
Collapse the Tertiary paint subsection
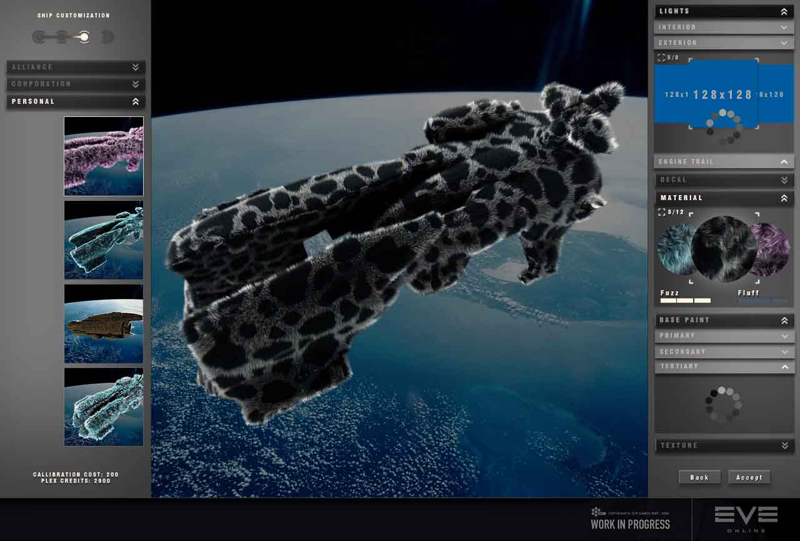(724, 367)
